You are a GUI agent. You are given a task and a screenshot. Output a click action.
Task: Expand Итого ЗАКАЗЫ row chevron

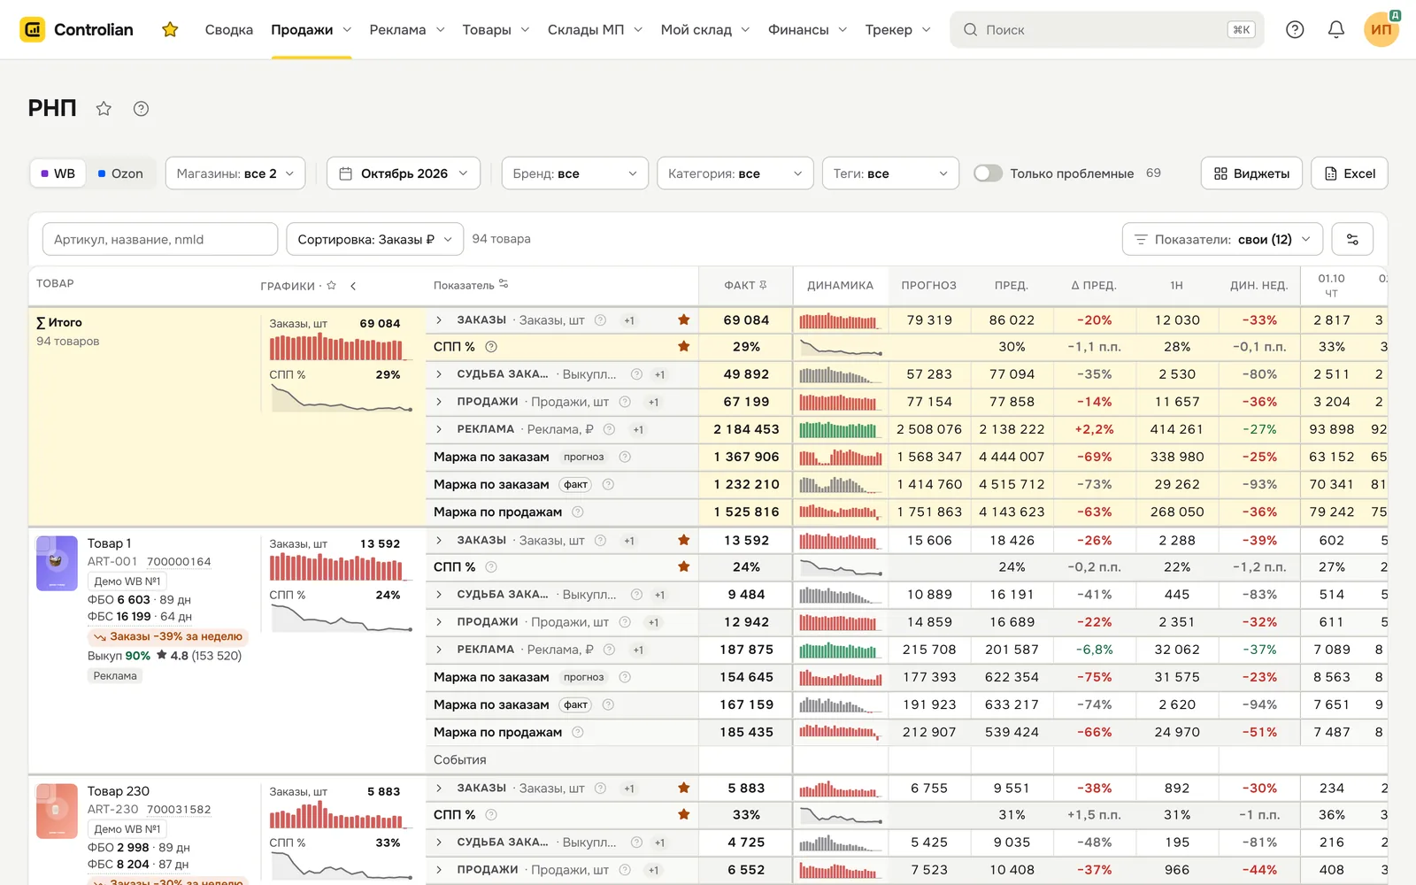pyautogui.click(x=439, y=319)
